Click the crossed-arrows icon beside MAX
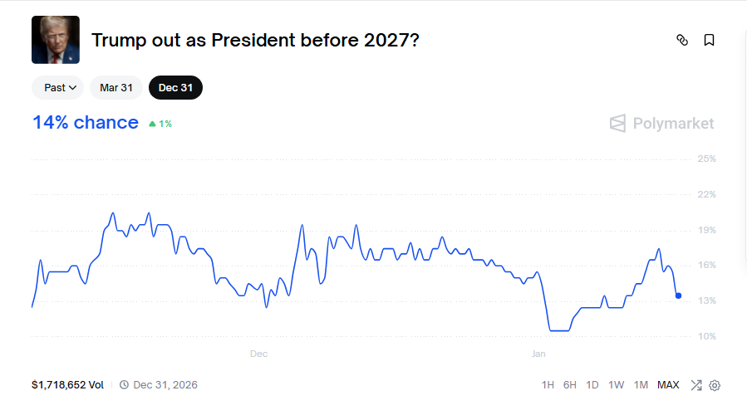The width and height of the screenshot is (747, 415). tap(696, 385)
